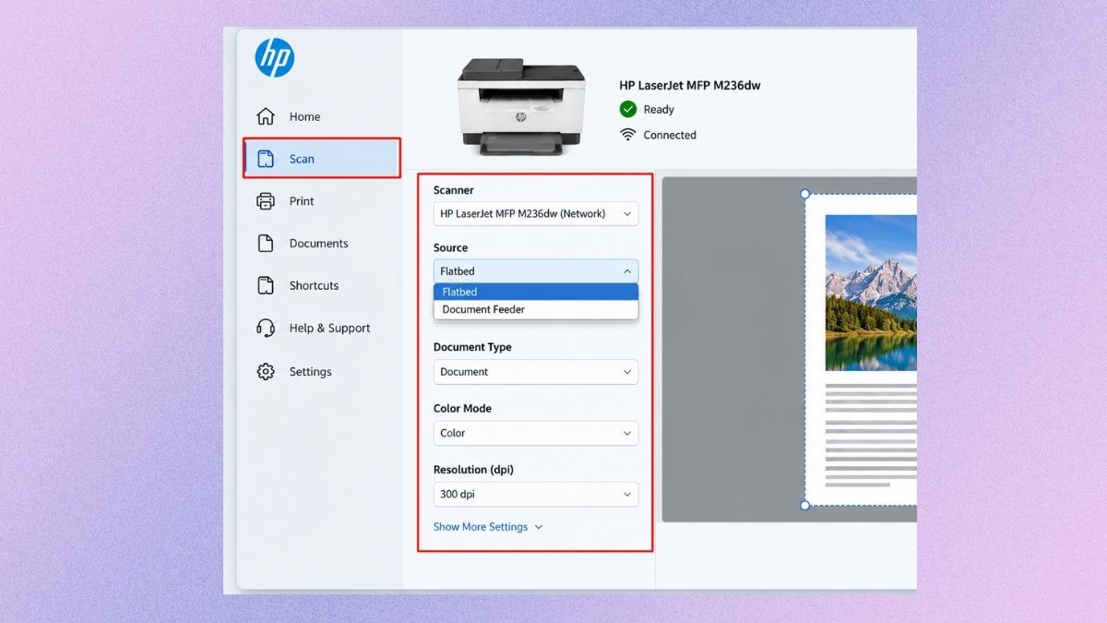Click the Show More Settings chevron
Image resolution: width=1107 pixels, height=623 pixels.
coord(539,527)
